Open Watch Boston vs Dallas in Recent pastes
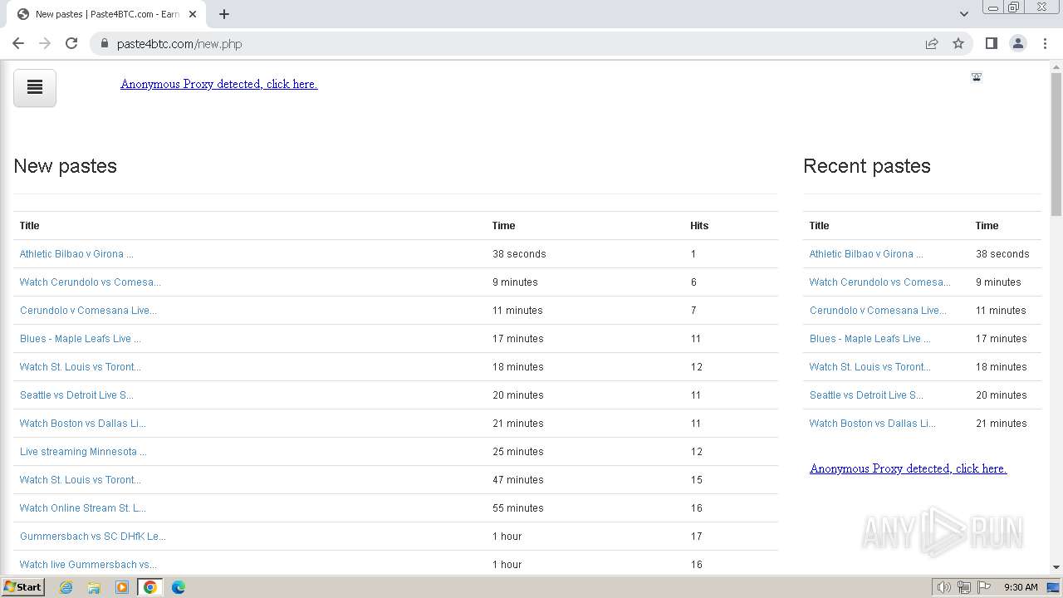Viewport: 1063px width, 598px height. [x=873, y=424]
